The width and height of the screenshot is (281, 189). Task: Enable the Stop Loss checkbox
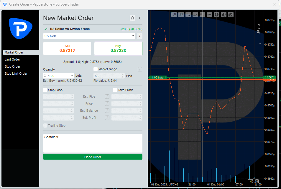tap(45, 90)
